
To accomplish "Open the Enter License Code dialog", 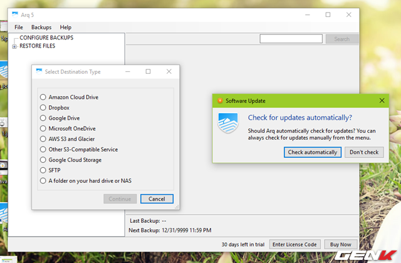I will tap(296, 244).
